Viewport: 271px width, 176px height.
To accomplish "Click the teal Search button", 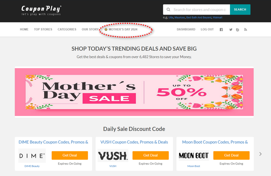I will click(240, 9).
